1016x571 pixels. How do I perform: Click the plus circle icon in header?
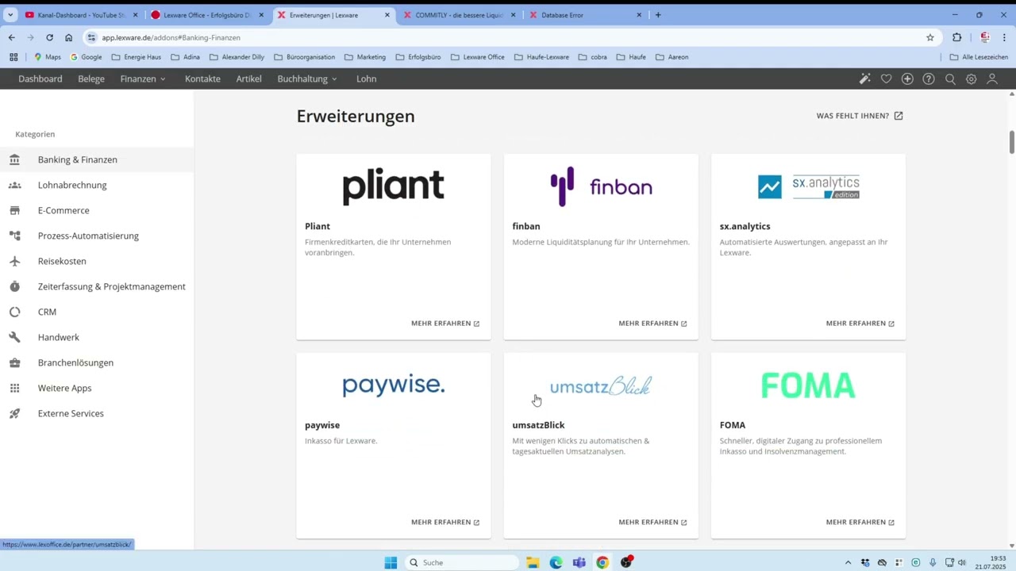907,79
